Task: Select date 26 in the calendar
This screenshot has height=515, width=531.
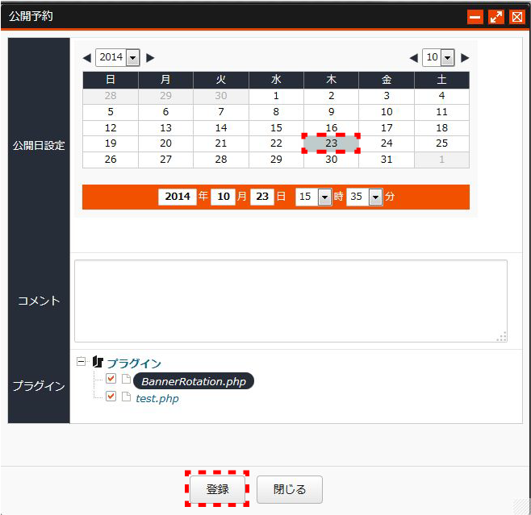Action: point(111,160)
